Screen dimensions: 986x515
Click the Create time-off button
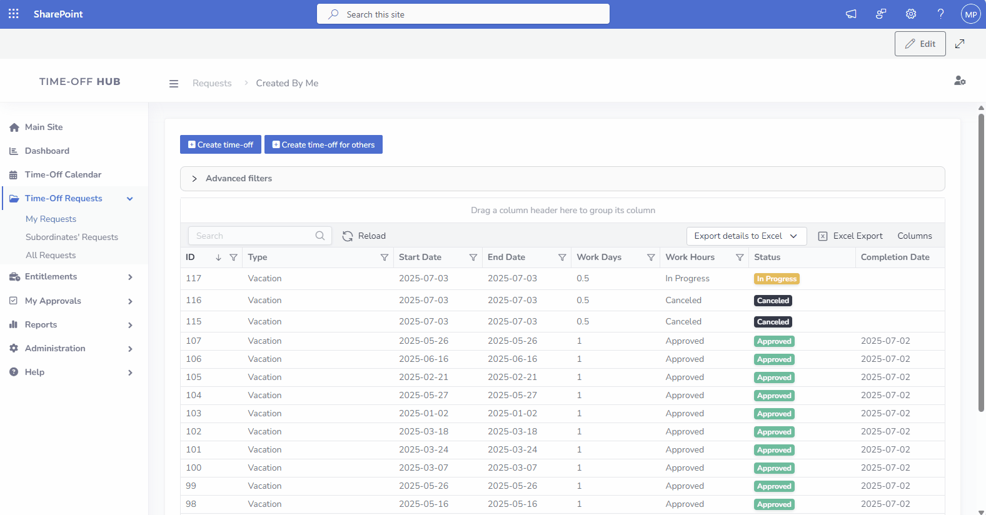click(x=221, y=144)
